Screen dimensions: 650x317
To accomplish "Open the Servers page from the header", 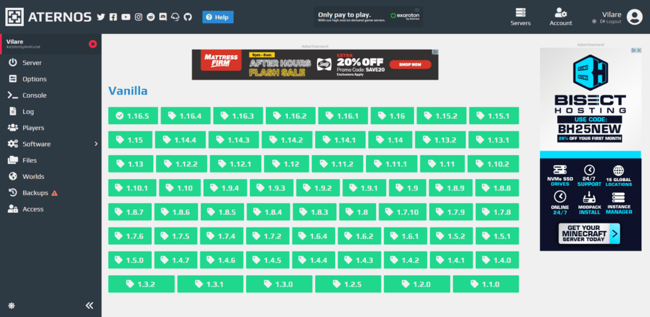I will [520, 17].
